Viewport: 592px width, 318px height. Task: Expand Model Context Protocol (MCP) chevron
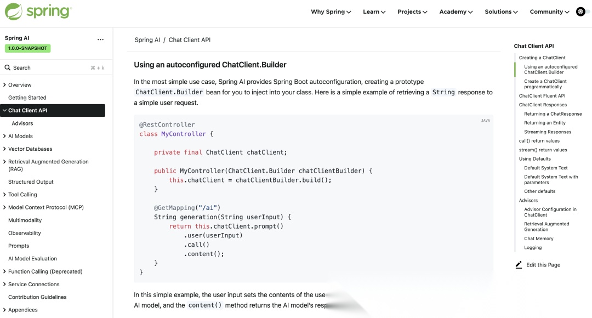tap(4, 207)
